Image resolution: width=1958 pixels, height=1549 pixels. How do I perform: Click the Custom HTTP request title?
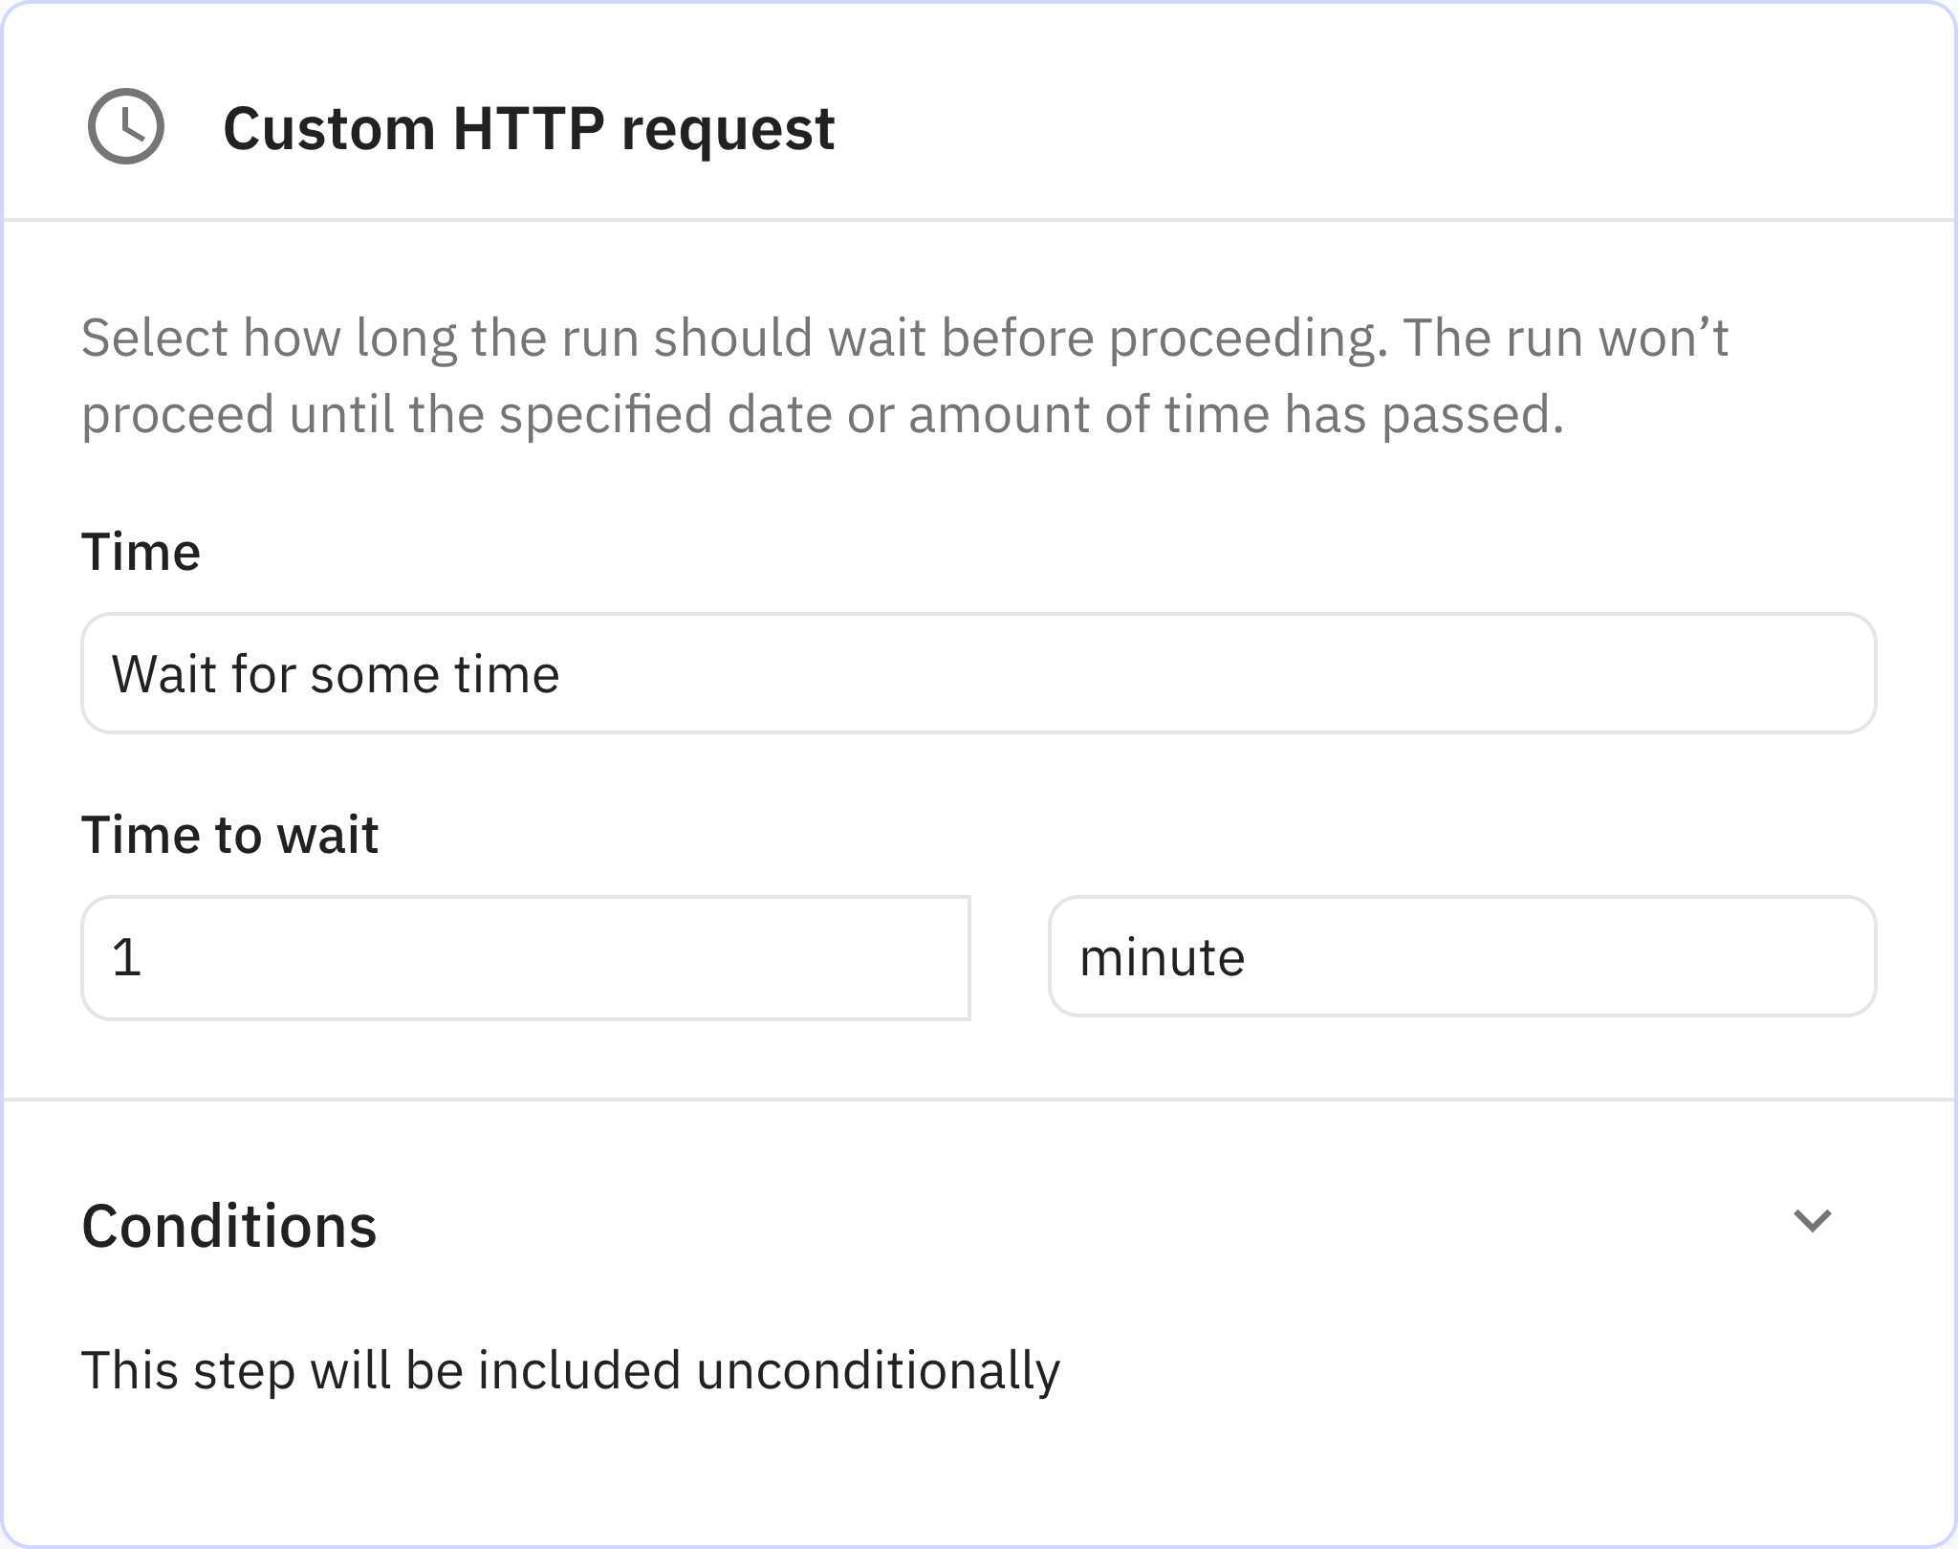(529, 128)
